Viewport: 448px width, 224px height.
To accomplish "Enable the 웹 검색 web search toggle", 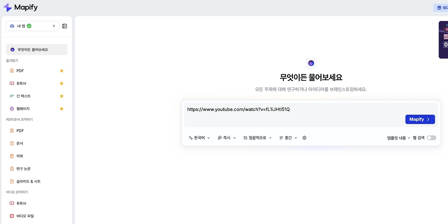I will click(x=431, y=137).
